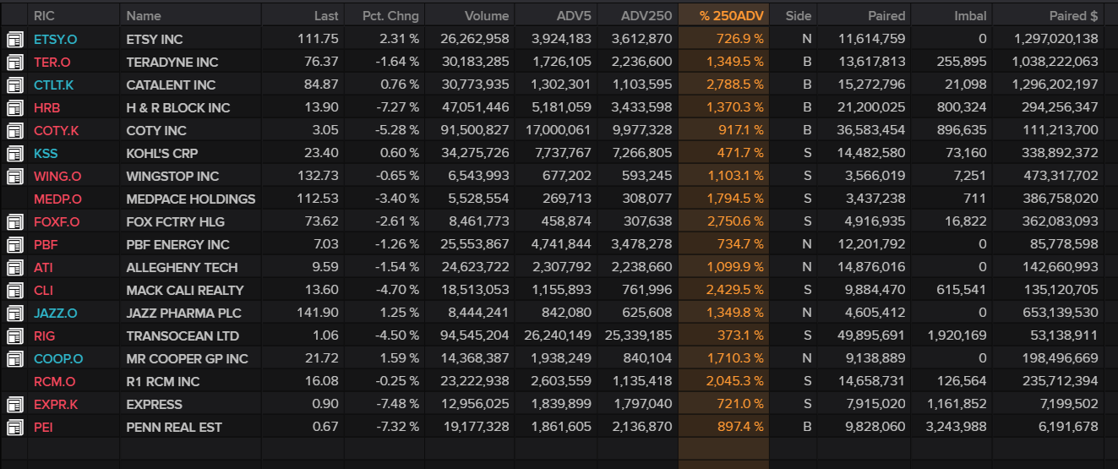This screenshot has height=469, width=1118.
Task: Click the 17,000,061 ADV5 value for Coty
Action: tap(560, 130)
